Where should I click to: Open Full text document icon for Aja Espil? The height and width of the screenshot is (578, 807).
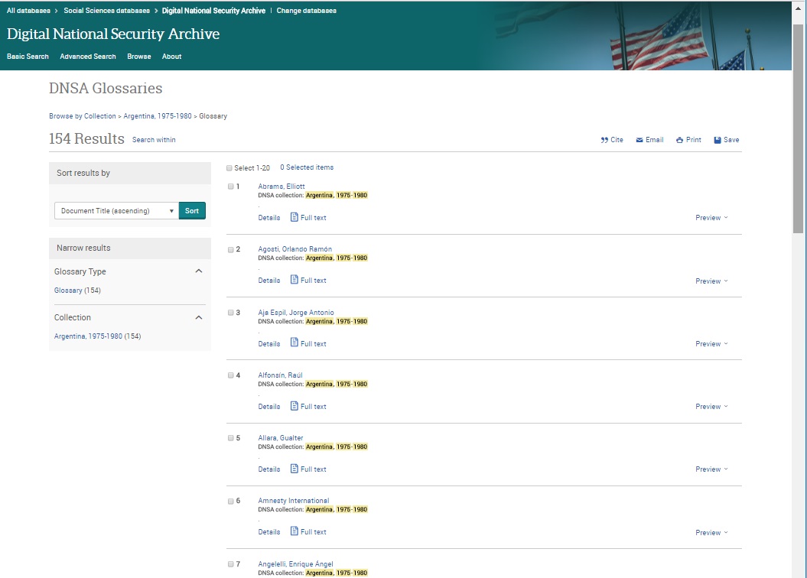pyautogui.click(x=294, y=343)
